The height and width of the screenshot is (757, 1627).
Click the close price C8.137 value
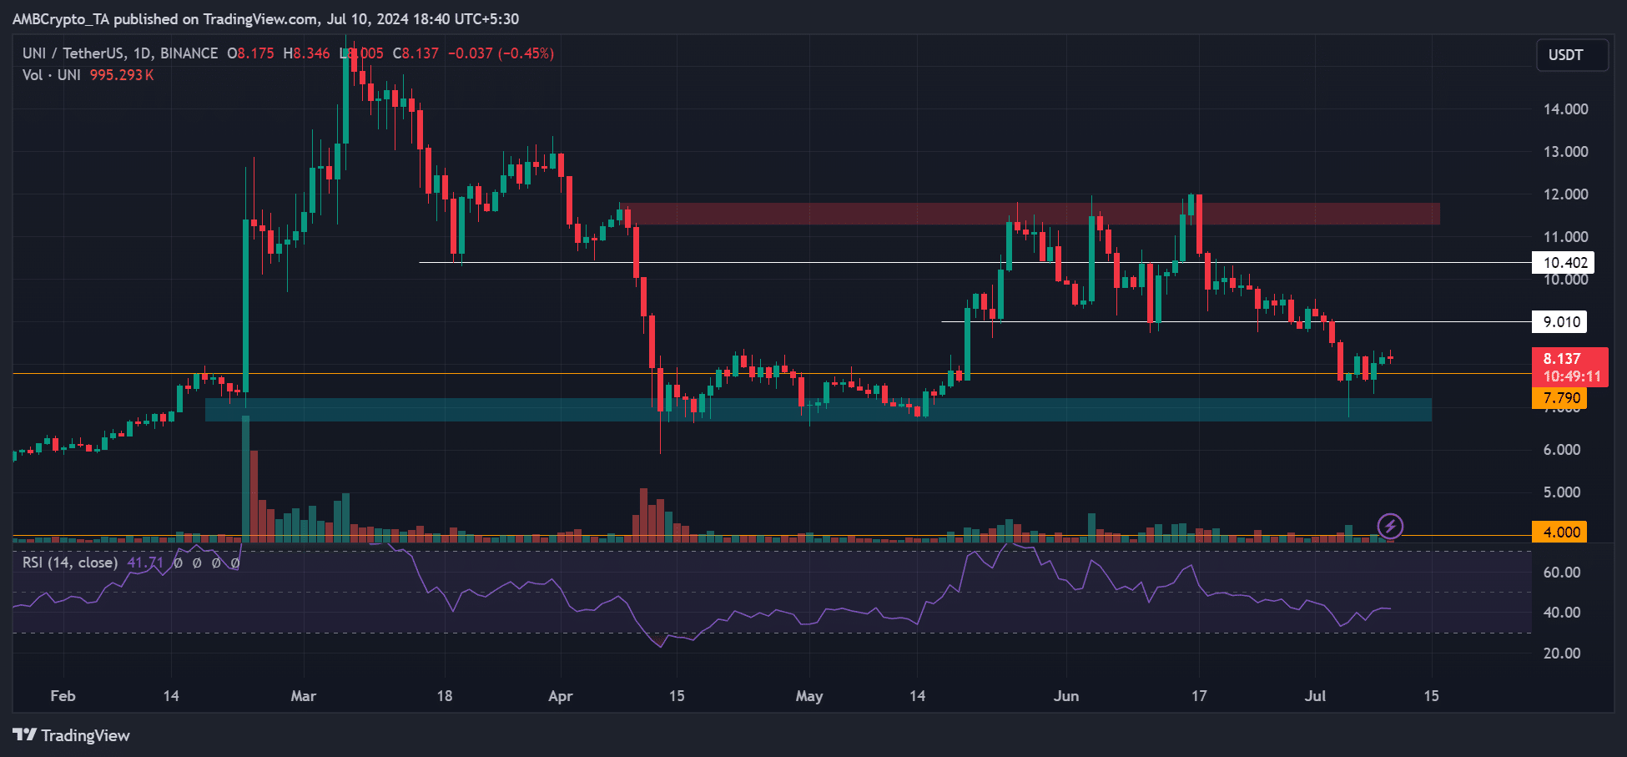(x=416, y=53)
